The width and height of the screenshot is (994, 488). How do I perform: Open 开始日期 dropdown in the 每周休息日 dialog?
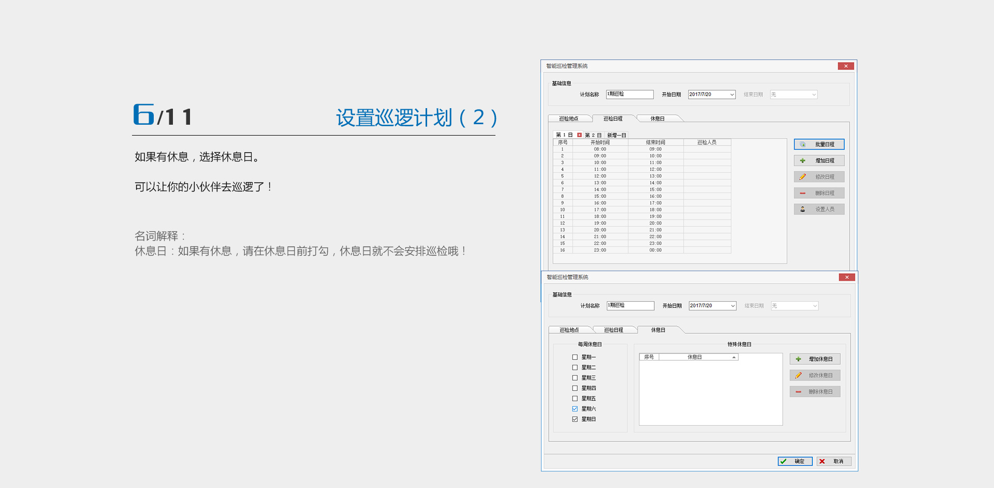[x=733, y=306]
